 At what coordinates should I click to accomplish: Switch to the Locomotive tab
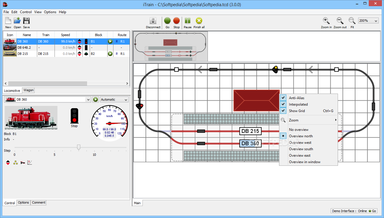(x=12, y=91)
